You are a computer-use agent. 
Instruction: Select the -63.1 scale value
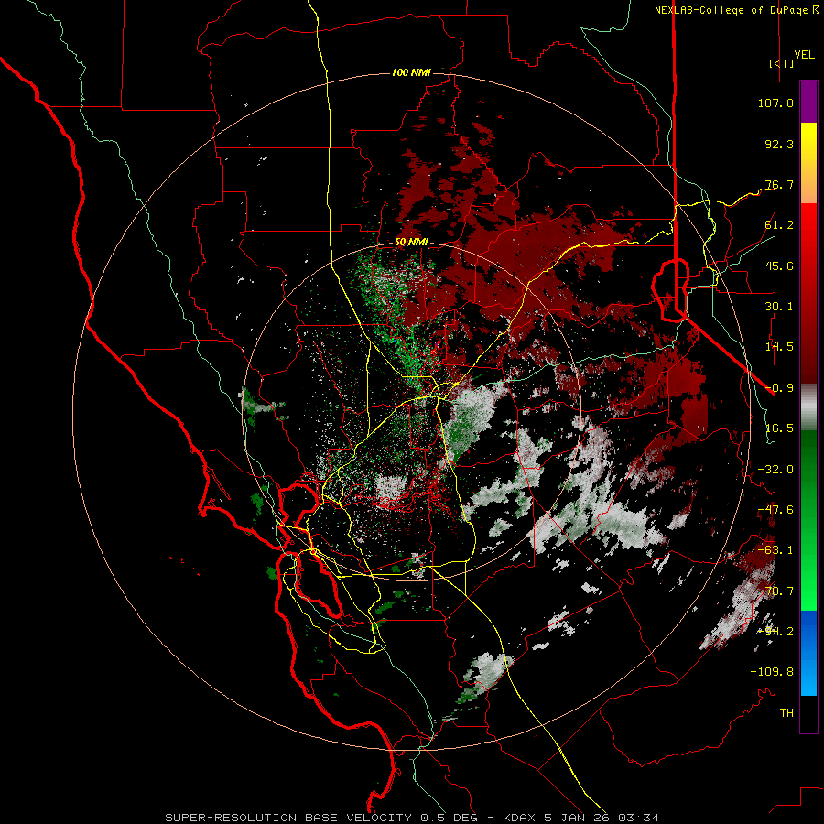coord(775,550)
